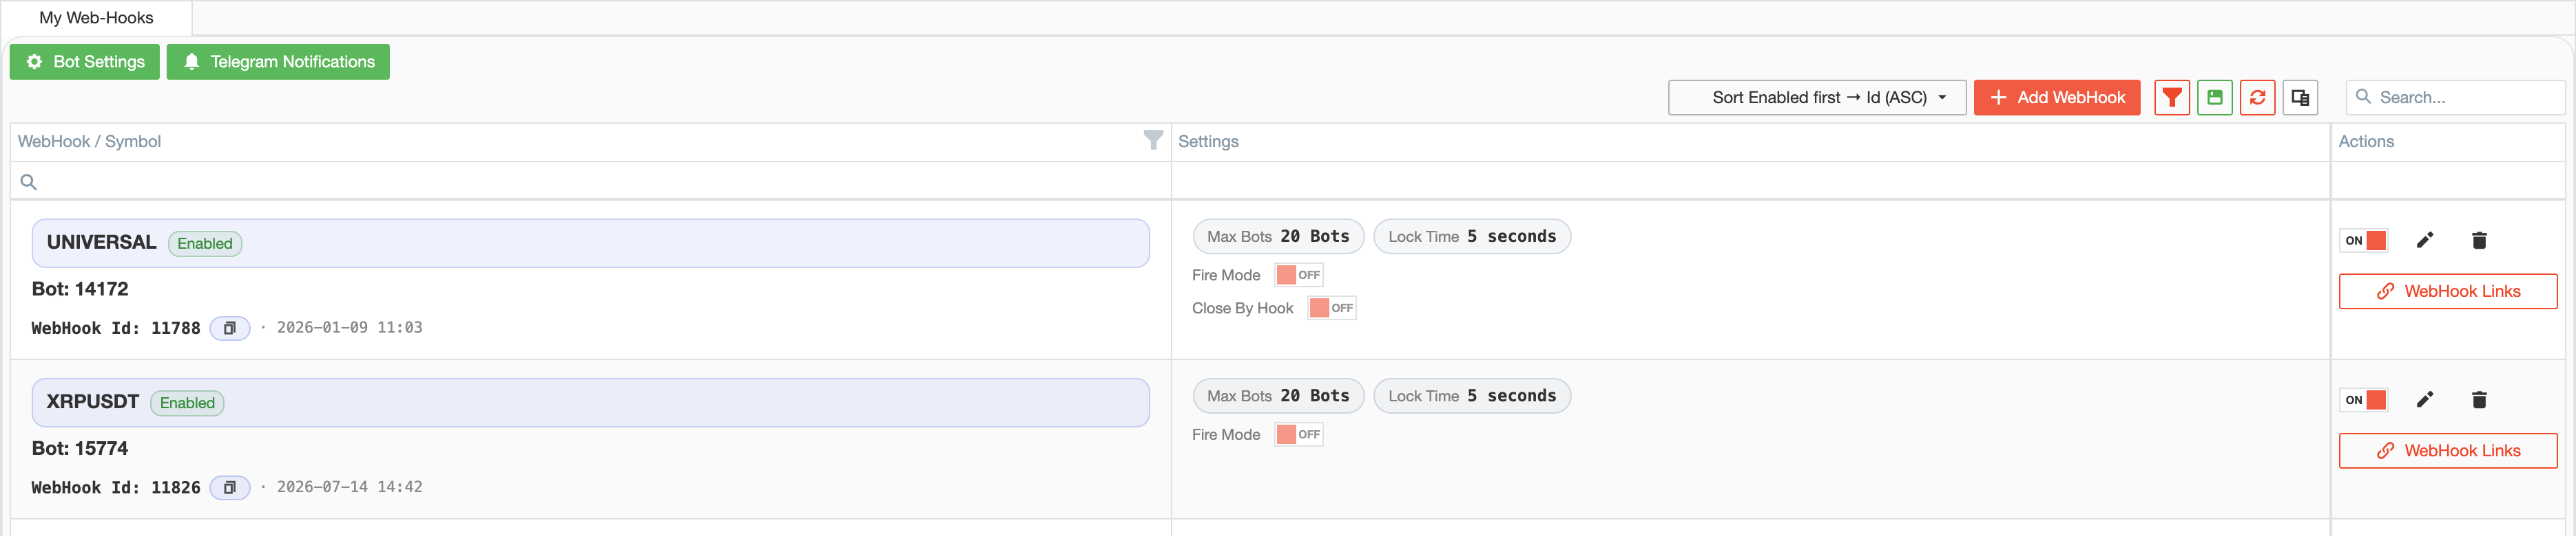Toggle the UNIVERSAL webhook ON switch

pyautogui.click(x=2364, y=241)
